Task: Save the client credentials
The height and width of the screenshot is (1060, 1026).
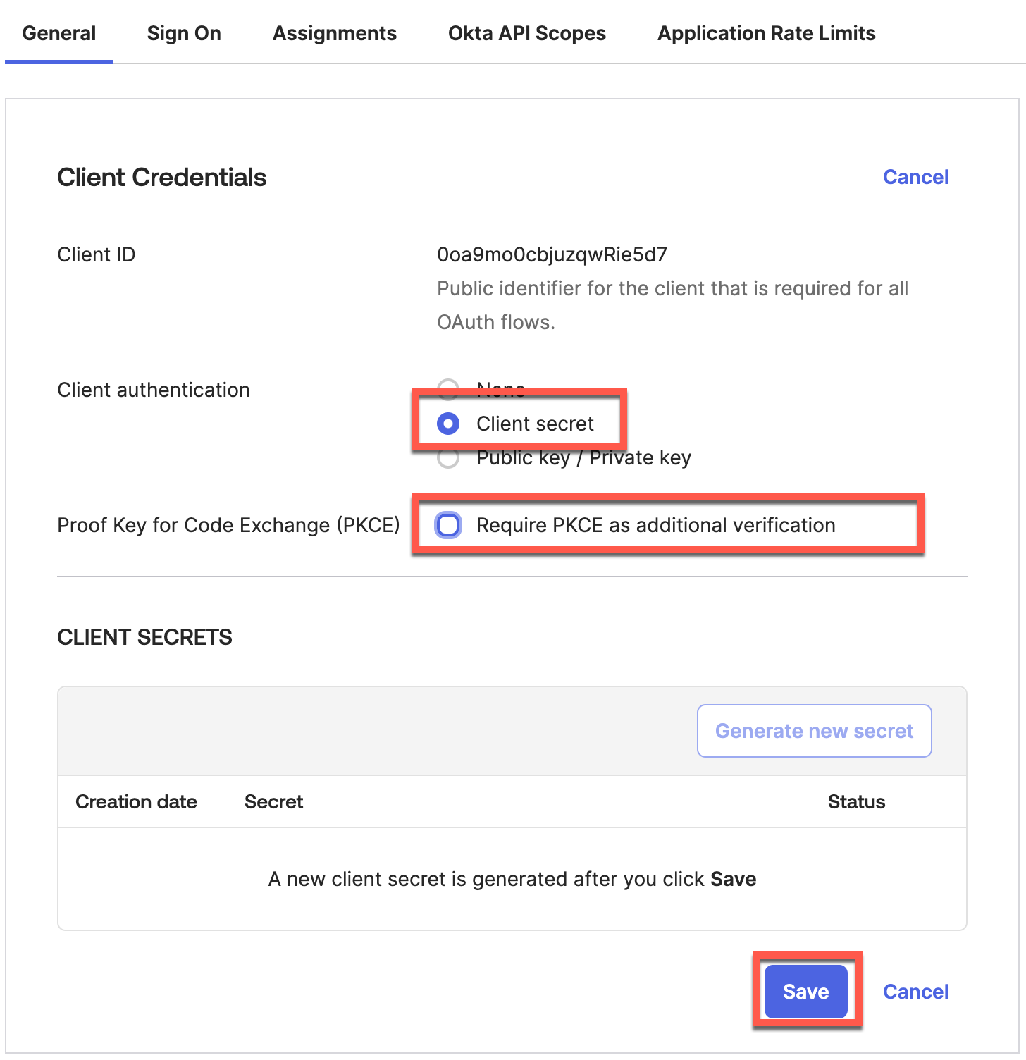Action: (x=805, y=992)
